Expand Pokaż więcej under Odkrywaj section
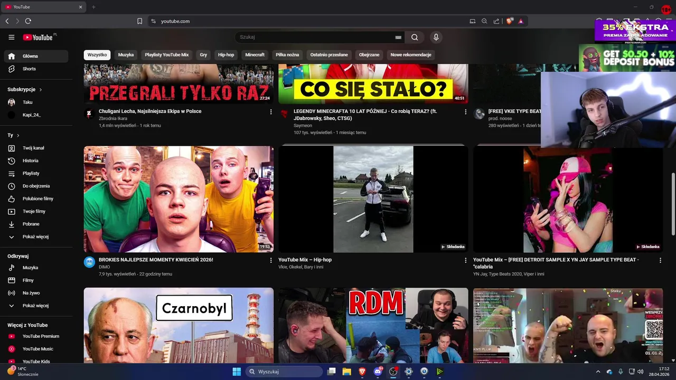Image resolution: width=676 pixels, height=380 pixels. [36, 306]
